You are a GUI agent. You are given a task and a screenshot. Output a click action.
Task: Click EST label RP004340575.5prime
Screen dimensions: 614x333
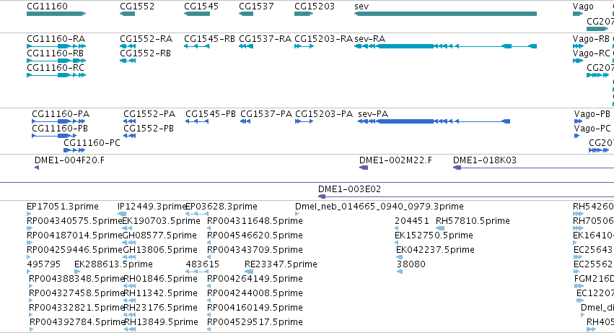click(x=75, y=221)
